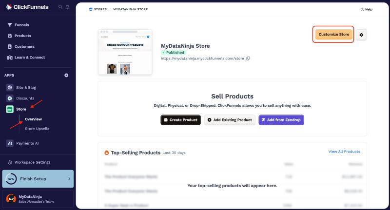This screenshot has height=210, width=390.
Task: Click the flame icon by Top-Selling Products
Action: pyautogui.click(x=107, y=153)
